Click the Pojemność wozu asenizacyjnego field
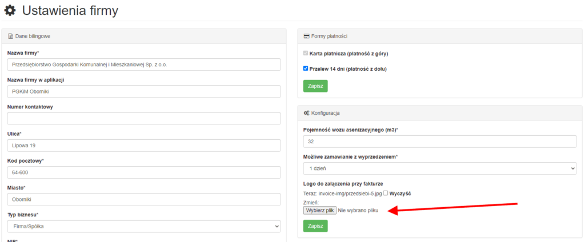 pyautogui.click(x=440, y=142)
